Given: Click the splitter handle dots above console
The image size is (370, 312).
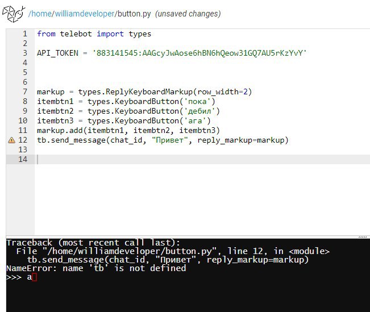Looking at the screenshot, I should click(x=363, y=237).
